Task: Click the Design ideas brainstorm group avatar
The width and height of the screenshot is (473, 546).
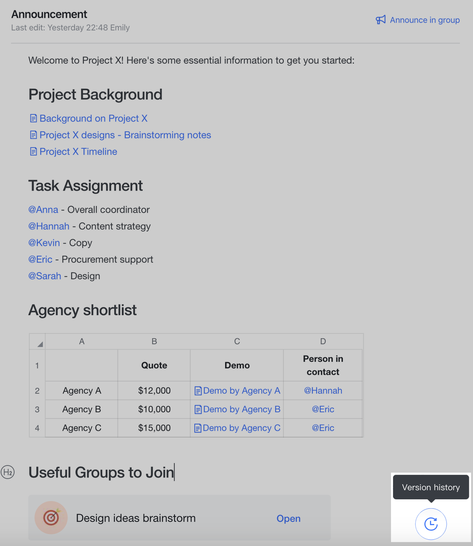Action: (51, 518)
